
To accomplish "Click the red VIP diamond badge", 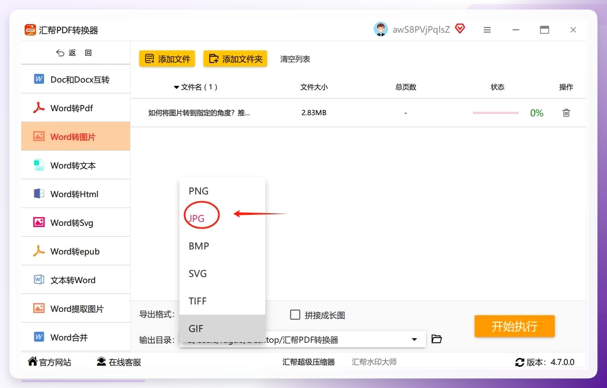I will coord(460,29).
